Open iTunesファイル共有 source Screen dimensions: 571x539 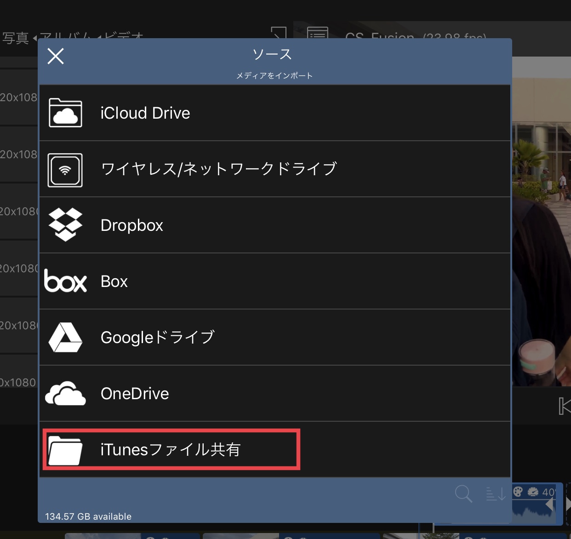(275, 450)
